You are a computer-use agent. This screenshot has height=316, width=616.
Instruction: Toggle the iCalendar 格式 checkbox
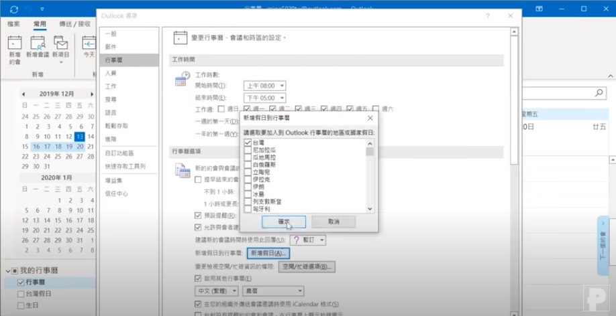point(198,304)
